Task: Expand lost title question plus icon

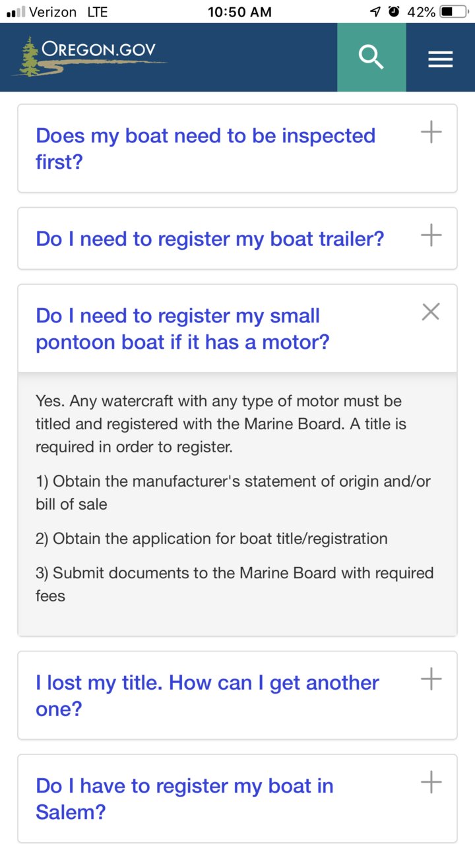Action: pos(431,679)
